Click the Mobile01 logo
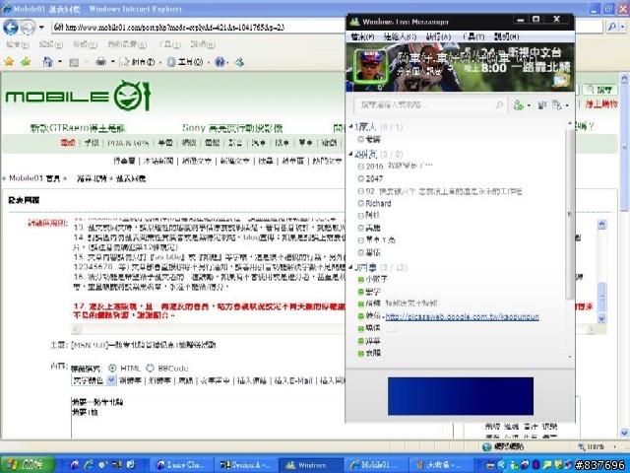 pyautogui.click(x=78, y=96)
